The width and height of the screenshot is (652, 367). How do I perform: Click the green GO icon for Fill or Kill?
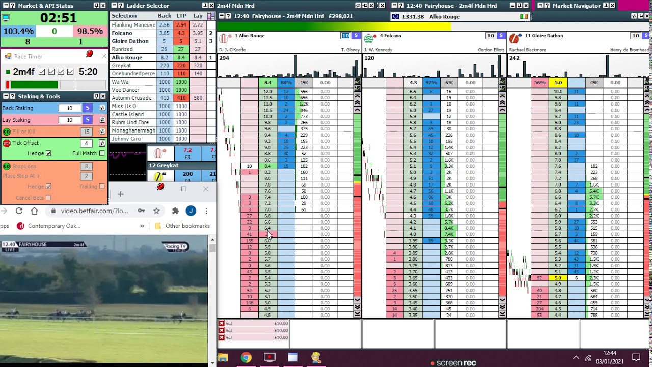7,132
